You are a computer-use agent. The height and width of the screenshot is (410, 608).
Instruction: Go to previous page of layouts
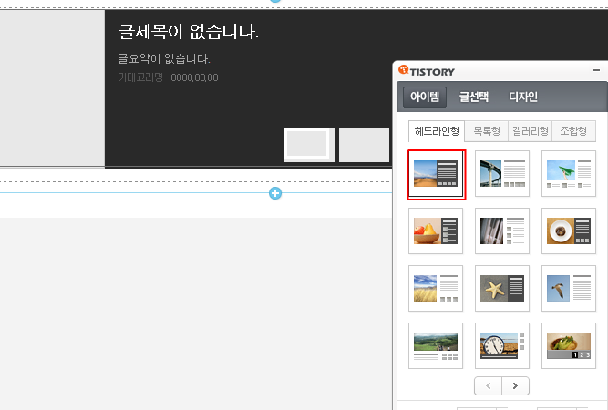[x=489, y=385]
